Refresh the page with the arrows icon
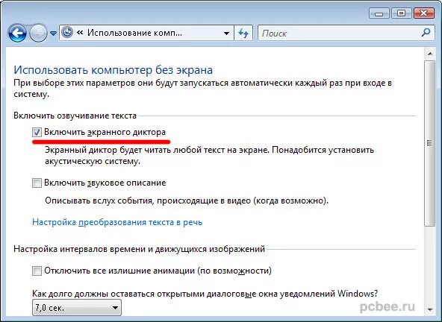The width and height of the screenshot is (442, 322). [243, 34]
